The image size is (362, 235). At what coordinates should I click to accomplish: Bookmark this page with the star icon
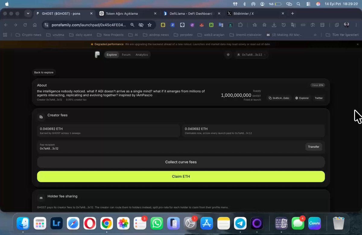pyautogui.click(x=149, y=25)
